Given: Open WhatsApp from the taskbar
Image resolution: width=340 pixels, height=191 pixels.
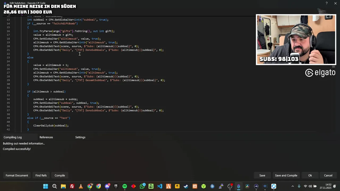Looking at the screenshot, I should 142,186.
